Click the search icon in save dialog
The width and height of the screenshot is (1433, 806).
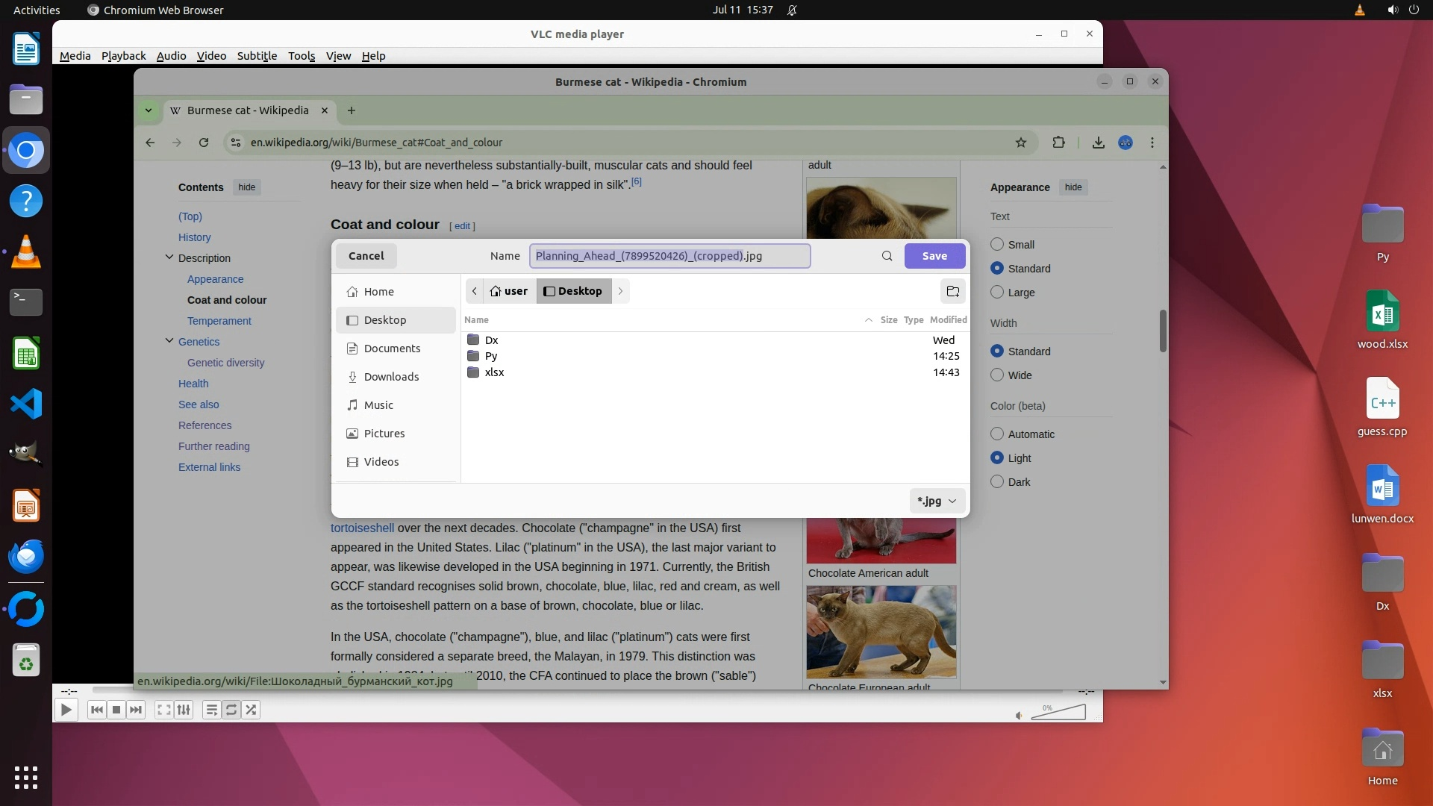(887, 256)
